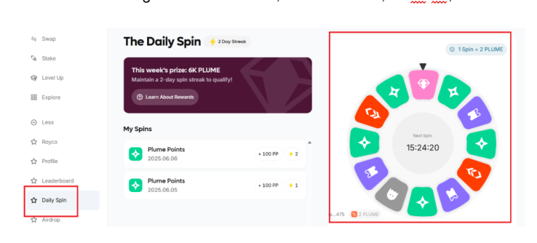Click the + 100 PP badge for 2025.06.05

[268, 185]
